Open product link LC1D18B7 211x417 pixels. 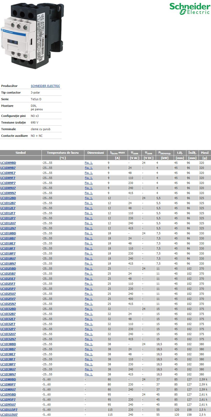[8, 238]
